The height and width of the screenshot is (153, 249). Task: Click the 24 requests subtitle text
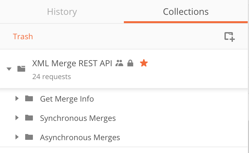(52, 77)
